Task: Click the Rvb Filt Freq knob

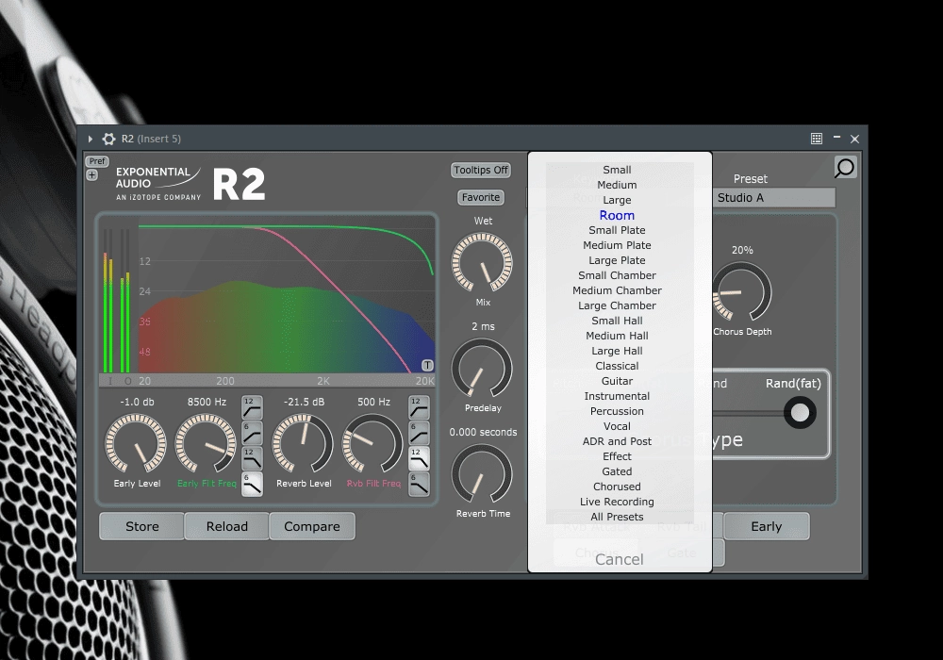Action: point(372,443)
